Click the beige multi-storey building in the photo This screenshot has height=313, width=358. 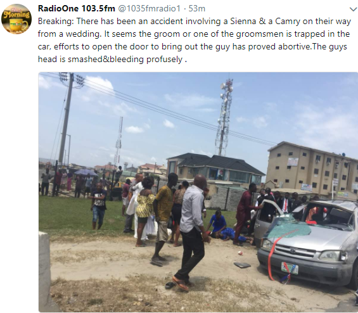point(312,169)
